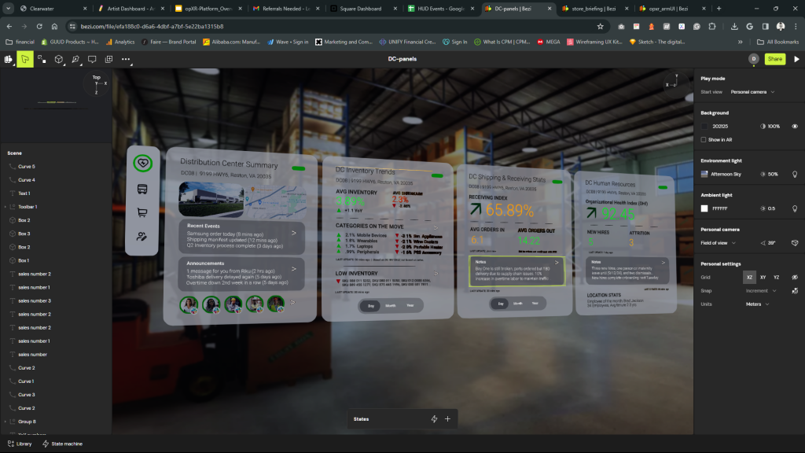
Task: Open the three-dot more tools menu
Action: (126, 59)
